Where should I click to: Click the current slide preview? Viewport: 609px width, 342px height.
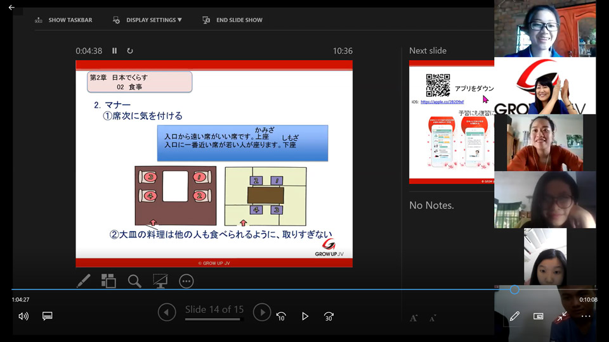pyautogui.click(x=214, y=163)
